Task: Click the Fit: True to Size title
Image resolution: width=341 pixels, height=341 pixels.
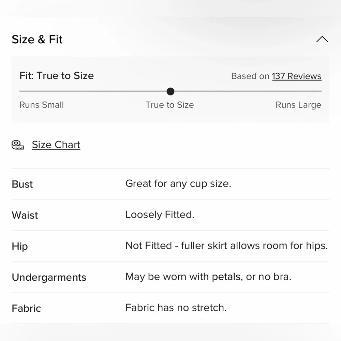Action: tap(57, 76)
